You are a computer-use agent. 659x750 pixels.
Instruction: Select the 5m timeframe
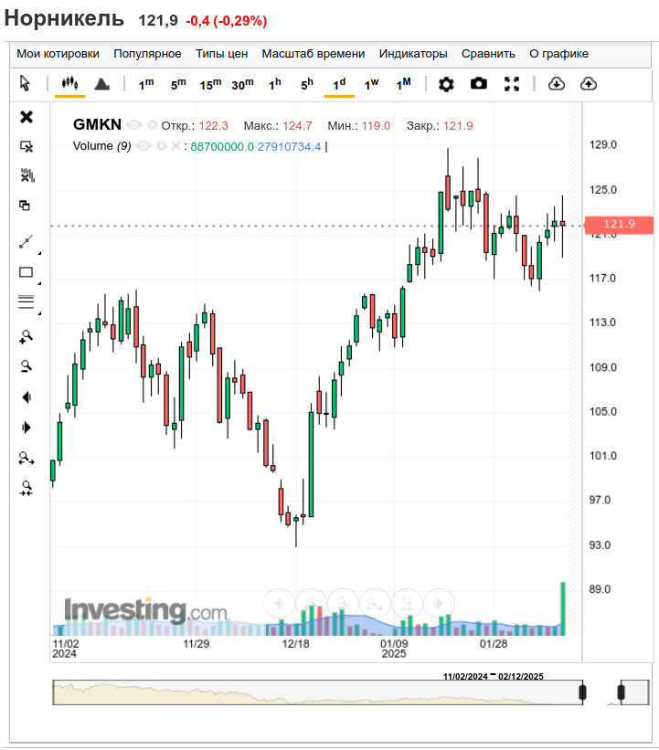click(x=178, y=84)
